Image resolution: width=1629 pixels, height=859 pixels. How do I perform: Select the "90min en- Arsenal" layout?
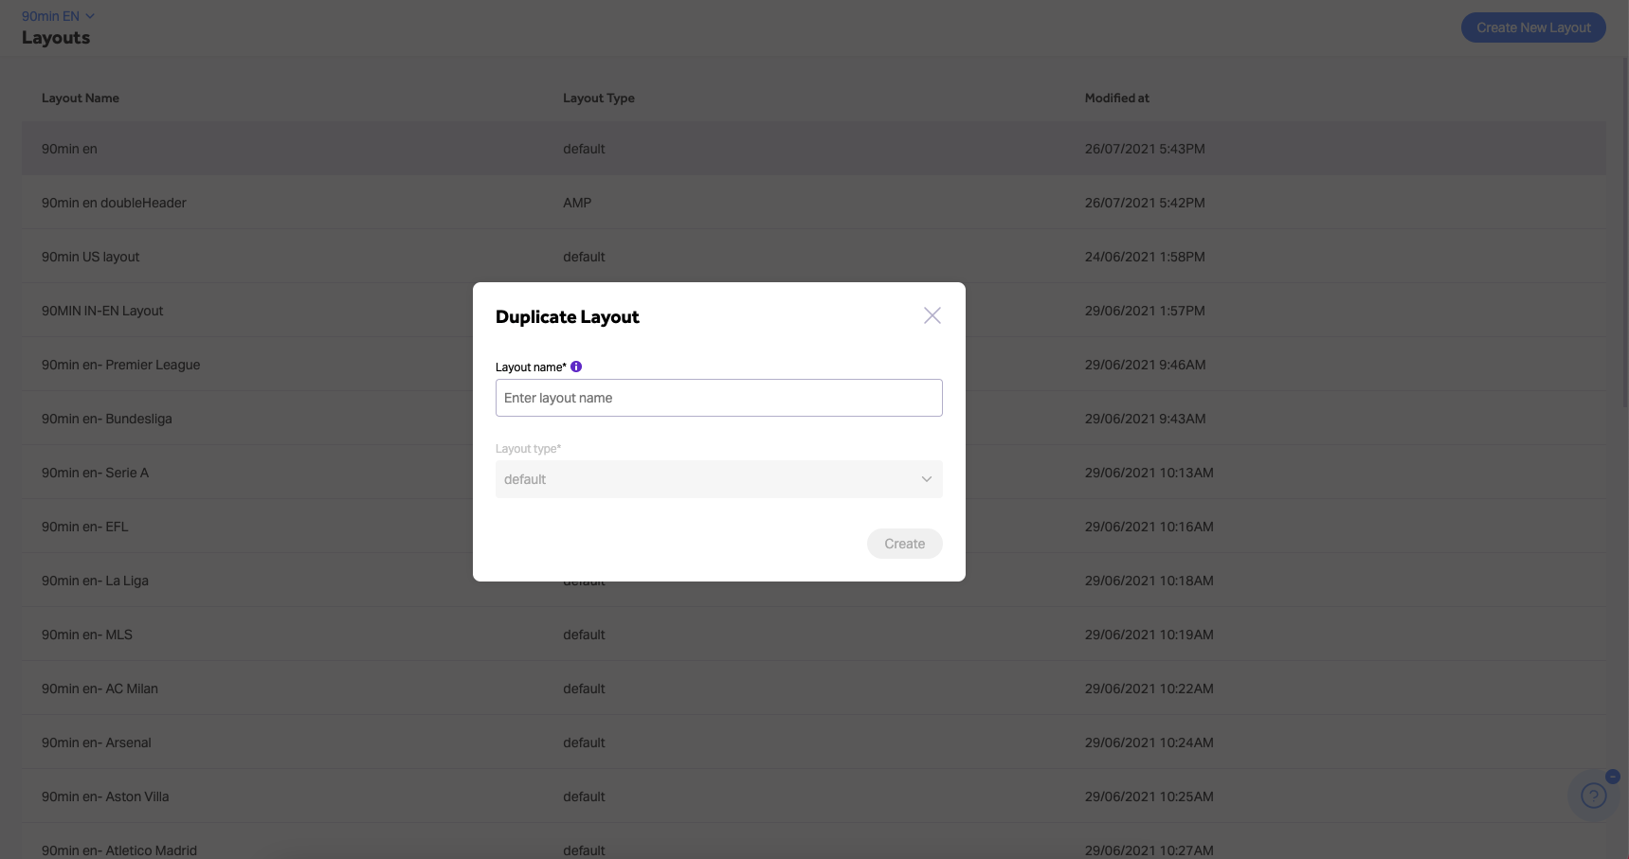click(x=97, y=743)
